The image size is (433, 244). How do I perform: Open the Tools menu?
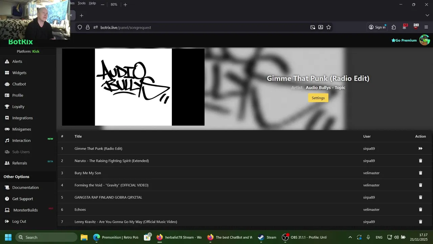point(82,3)
